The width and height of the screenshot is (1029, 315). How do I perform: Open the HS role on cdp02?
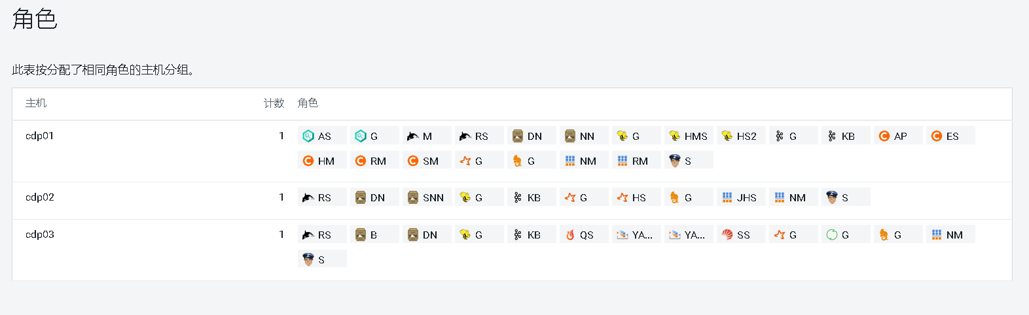pos(636,197)
